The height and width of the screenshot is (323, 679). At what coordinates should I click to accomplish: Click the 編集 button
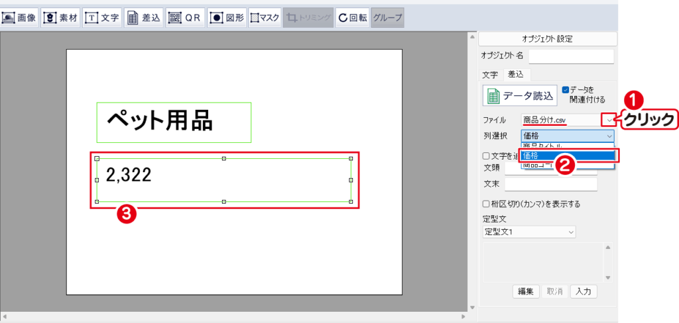point(525,291)
